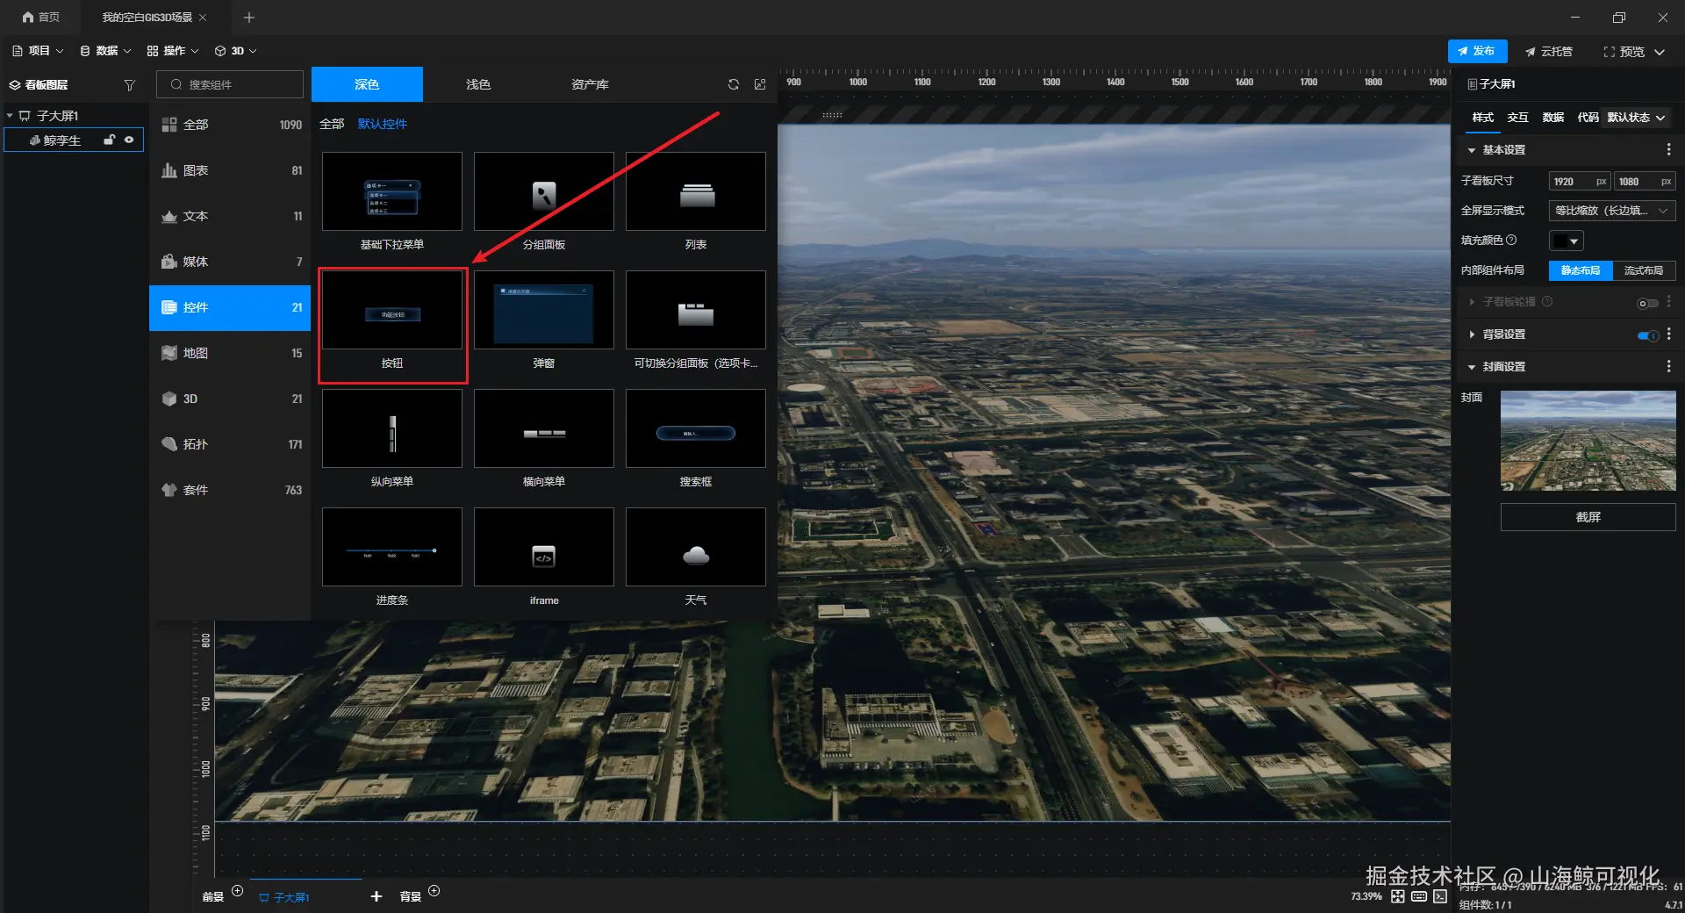This screenshot has width=1685, height=913.
Task: Switch to the 资产库 asset library tab
Action: tap(590, 84)
